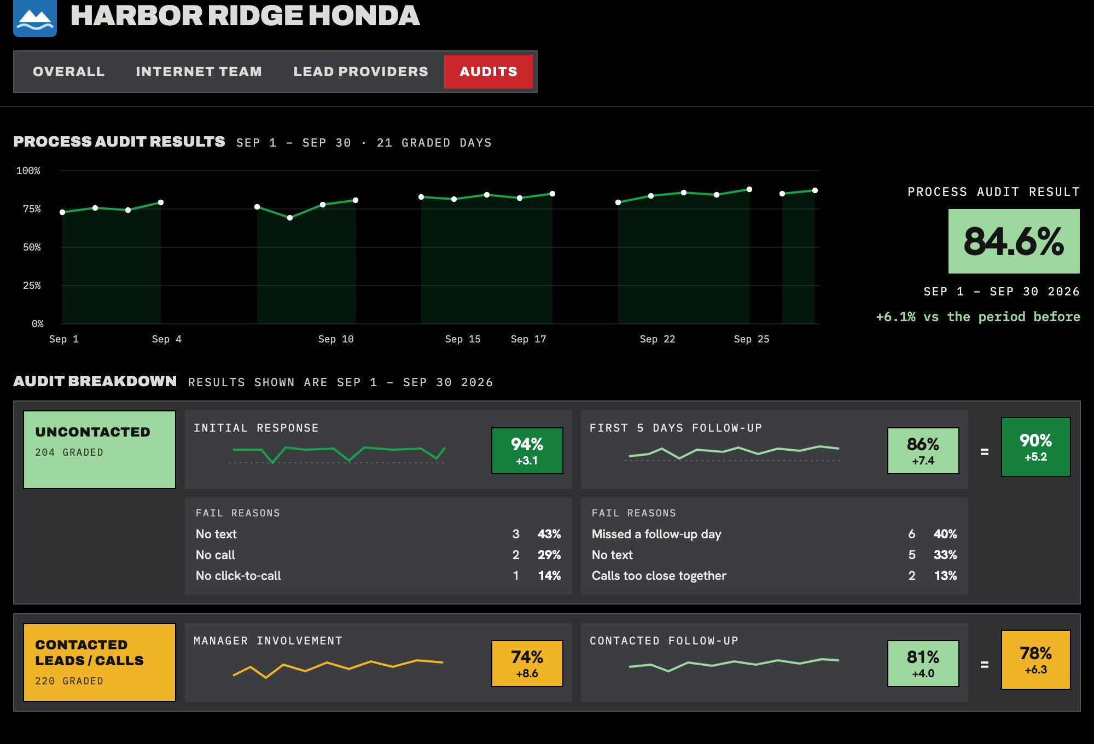Click the First 5 Days Follow-Up sparkline

click(733, 453)
